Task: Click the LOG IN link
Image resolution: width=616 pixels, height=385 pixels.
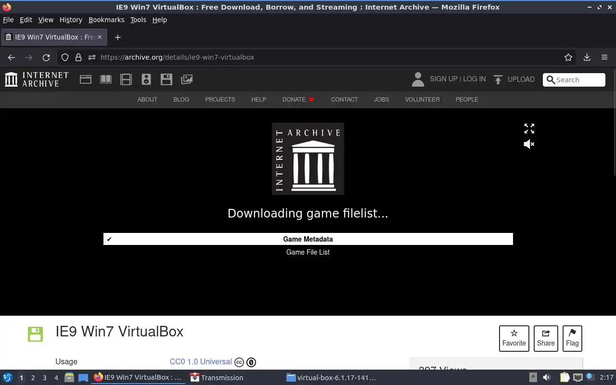Action: click(x=474, y=79)
